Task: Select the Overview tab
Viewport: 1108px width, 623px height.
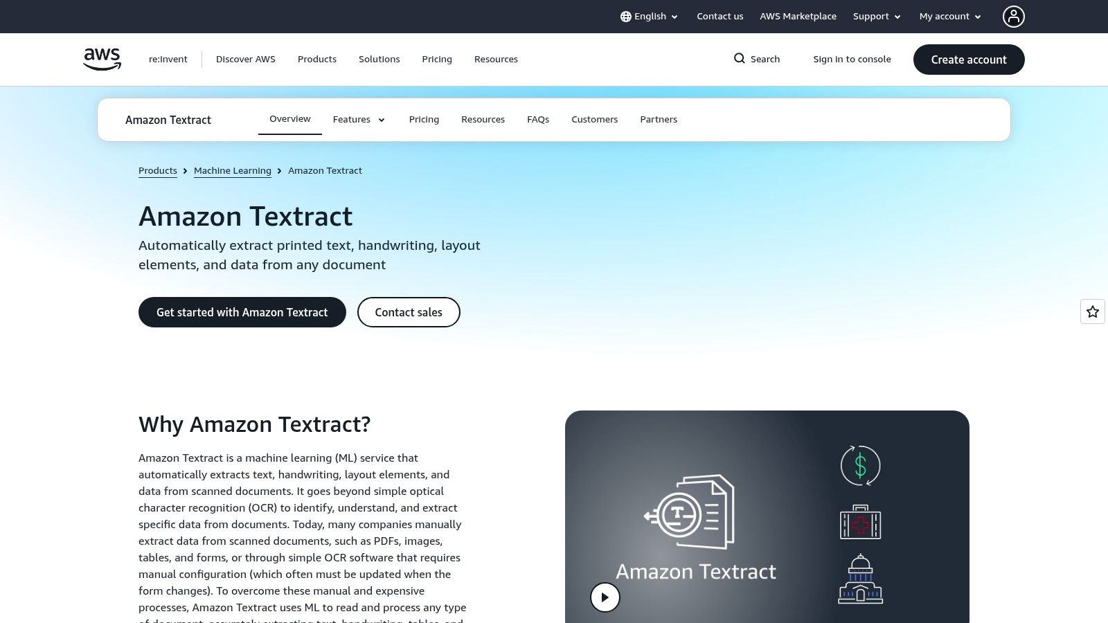Action: coord(290,119)
